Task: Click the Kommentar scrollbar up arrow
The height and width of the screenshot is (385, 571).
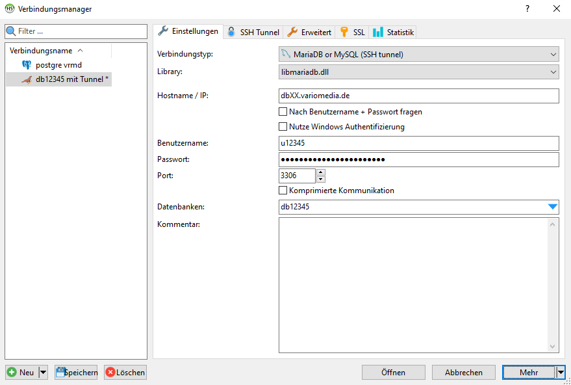Action: [552, 225]
